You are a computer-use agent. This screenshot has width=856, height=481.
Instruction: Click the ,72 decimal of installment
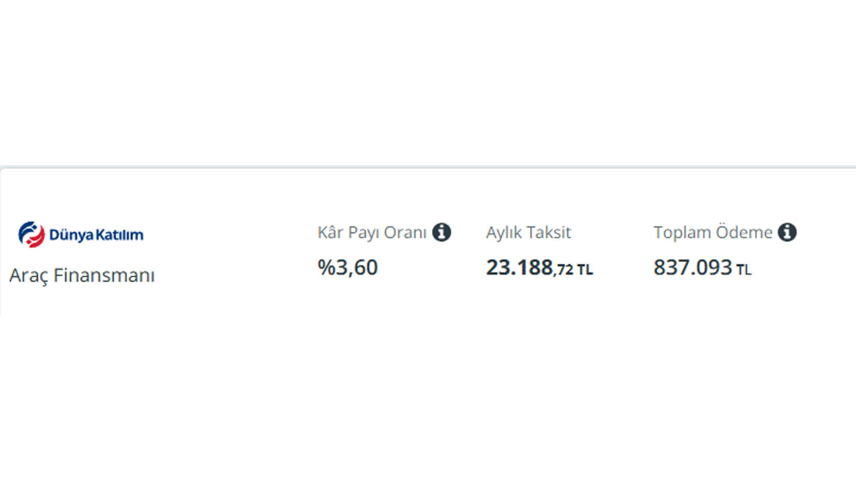pyautogui.click(x=563, y=270)
